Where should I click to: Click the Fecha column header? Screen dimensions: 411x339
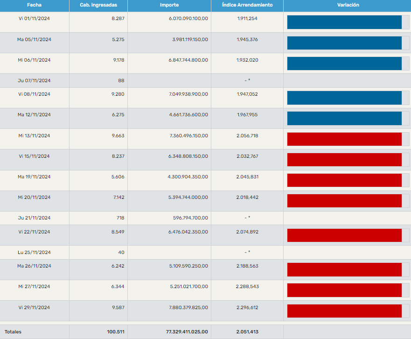tap(34, 5)
